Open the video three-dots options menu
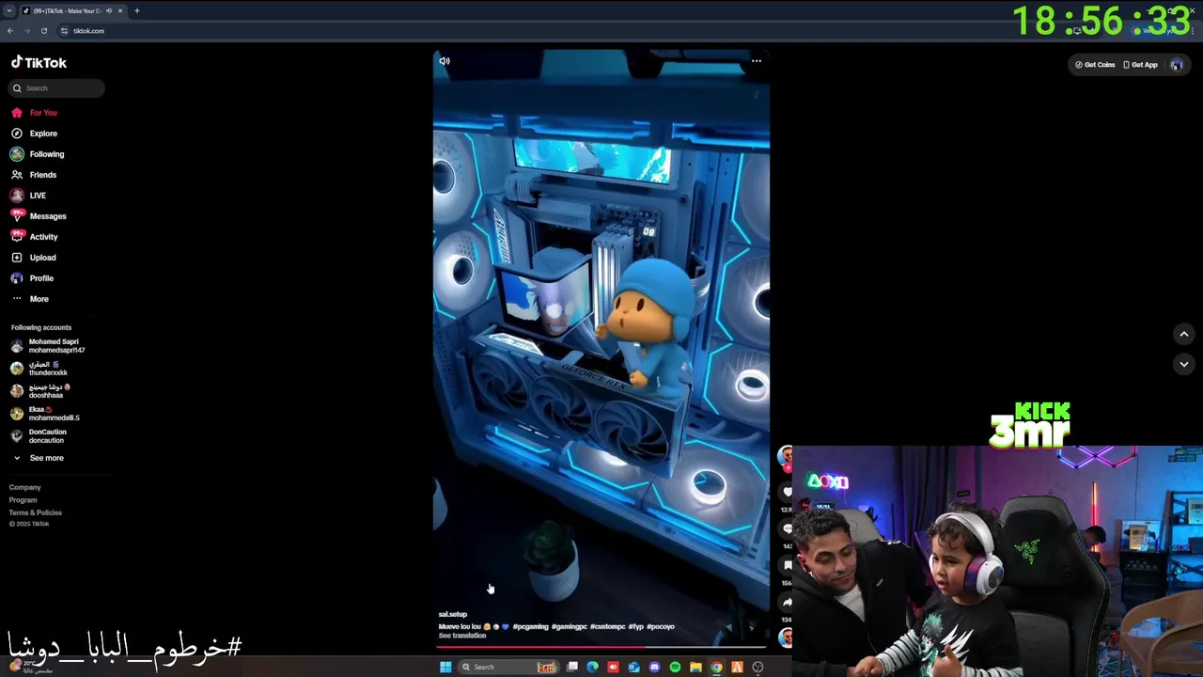The height and width of the screenshot is (677, 1203). coord(757,61)
